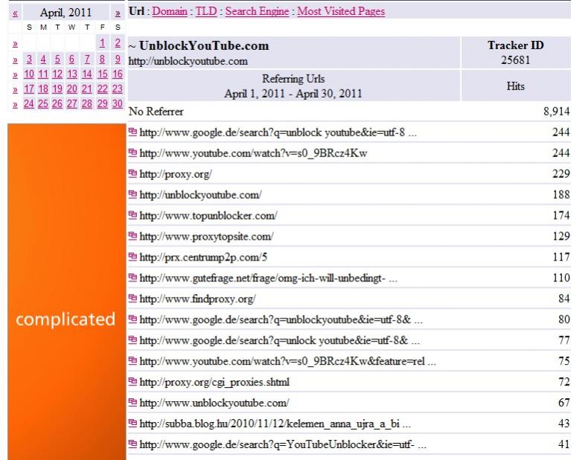The width and height of the screenshot is (588, 460).
Task: Click the icon beside the subba.blog.hu referrer
Action: click(133, 424)
